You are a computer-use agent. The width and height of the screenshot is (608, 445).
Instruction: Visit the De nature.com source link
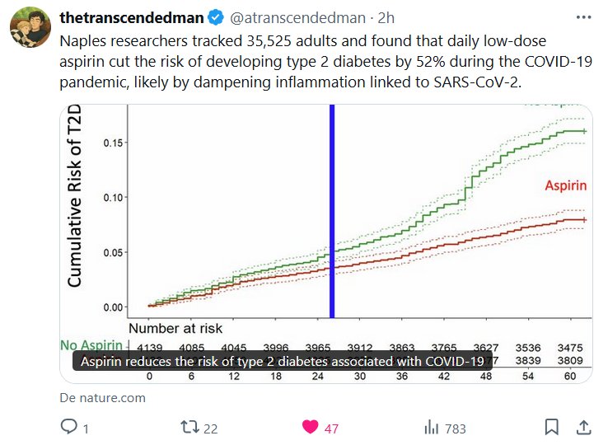click(x=102, y=398)
